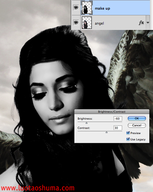Select the angel layer name
This screenshot has width=153, height=192.
coord(99,23)
